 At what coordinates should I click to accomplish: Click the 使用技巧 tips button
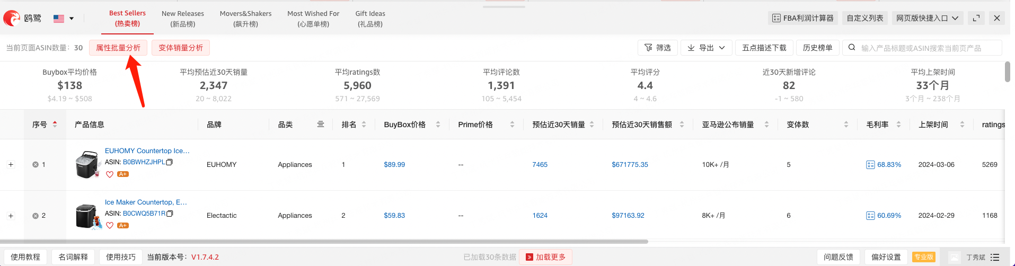point(121,257)
